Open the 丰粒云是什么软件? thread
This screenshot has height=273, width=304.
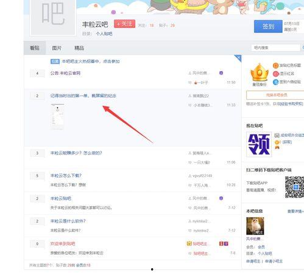68,221
